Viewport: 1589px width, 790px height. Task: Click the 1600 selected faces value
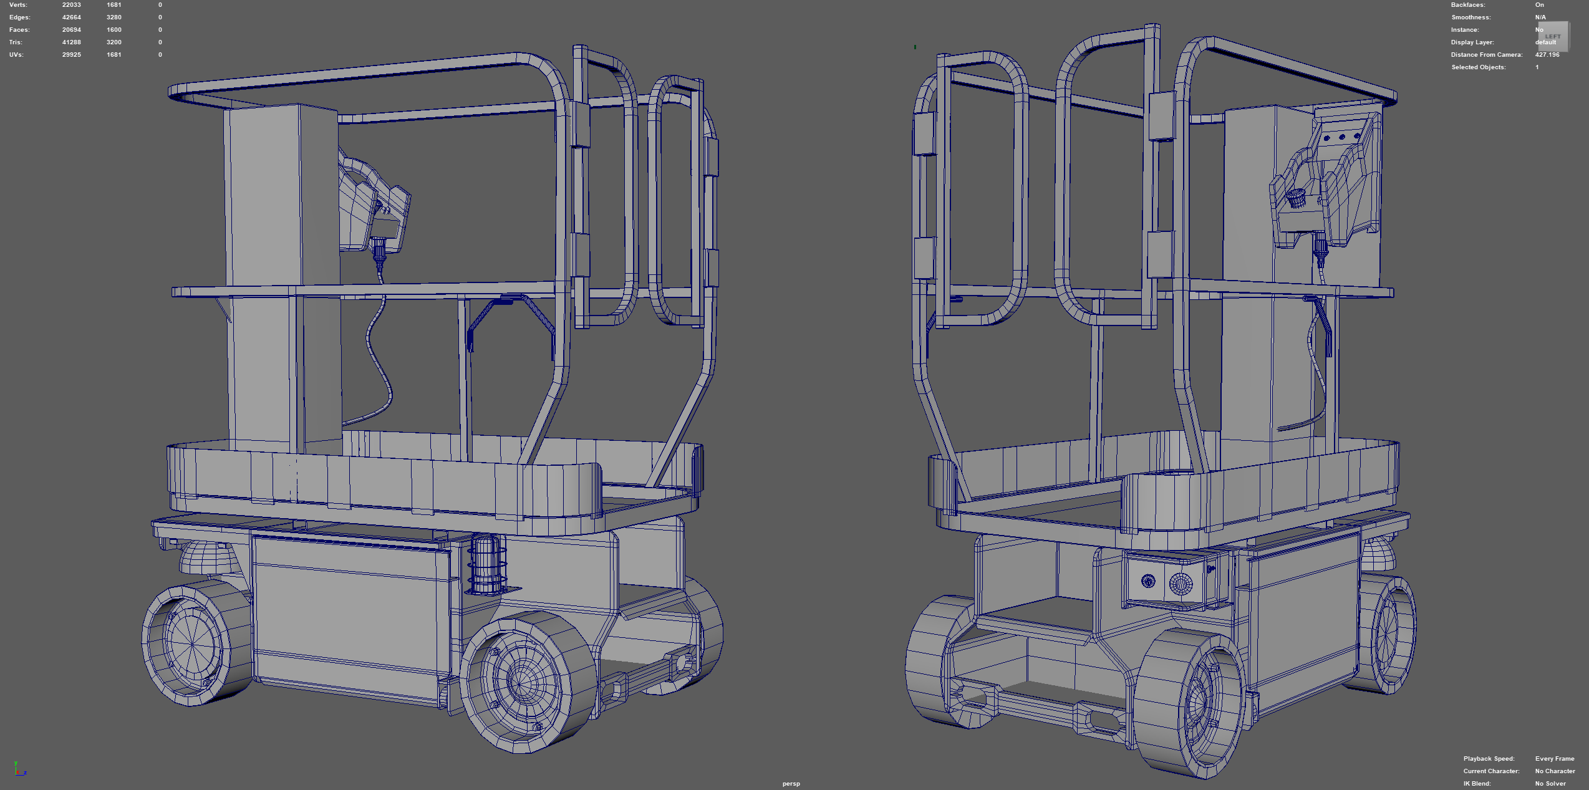(114, 30)
